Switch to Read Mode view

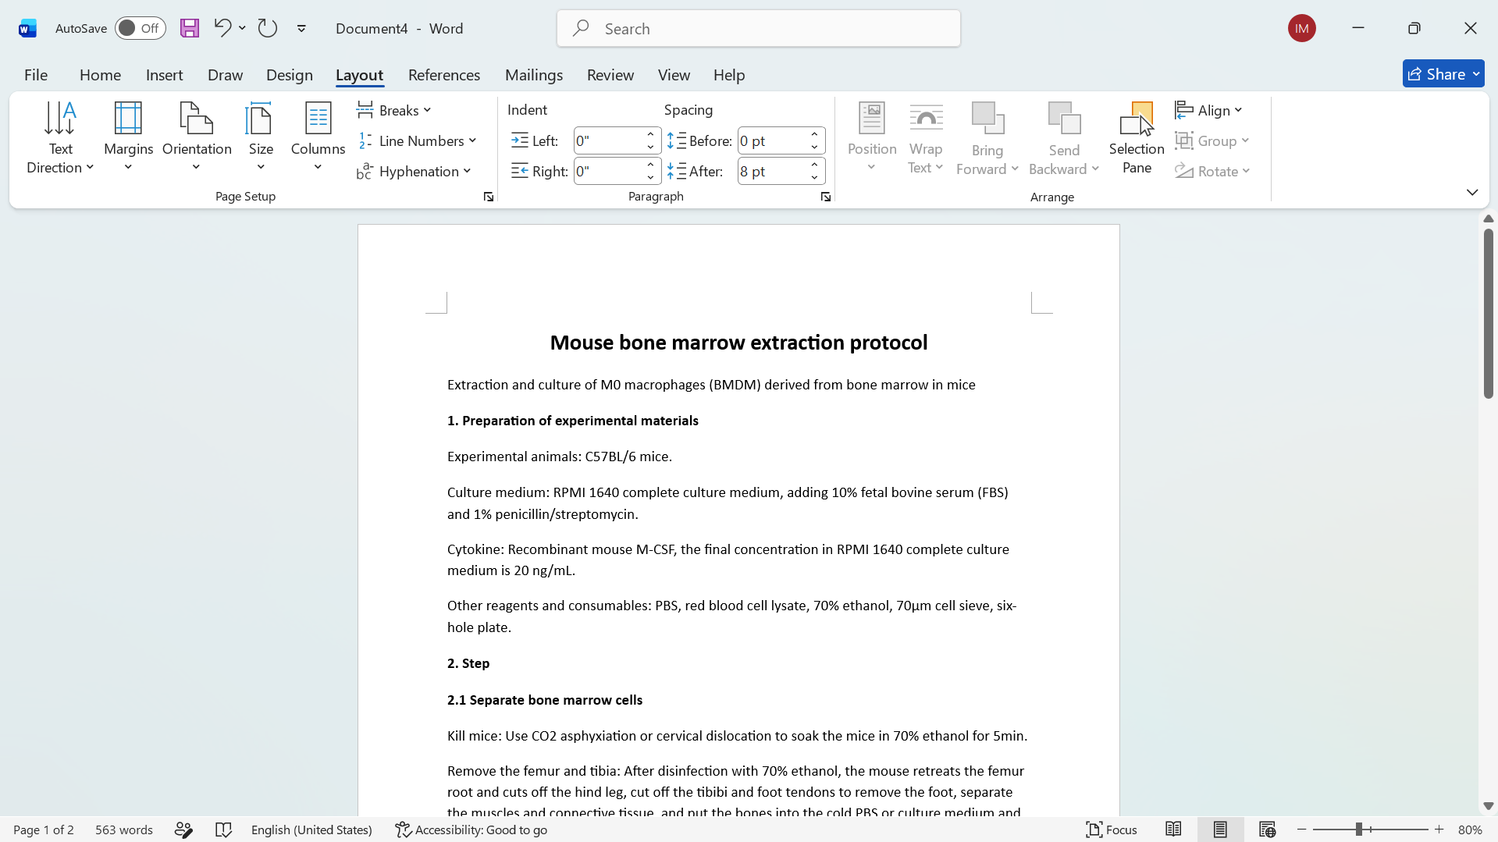(x=1173, y=830)
